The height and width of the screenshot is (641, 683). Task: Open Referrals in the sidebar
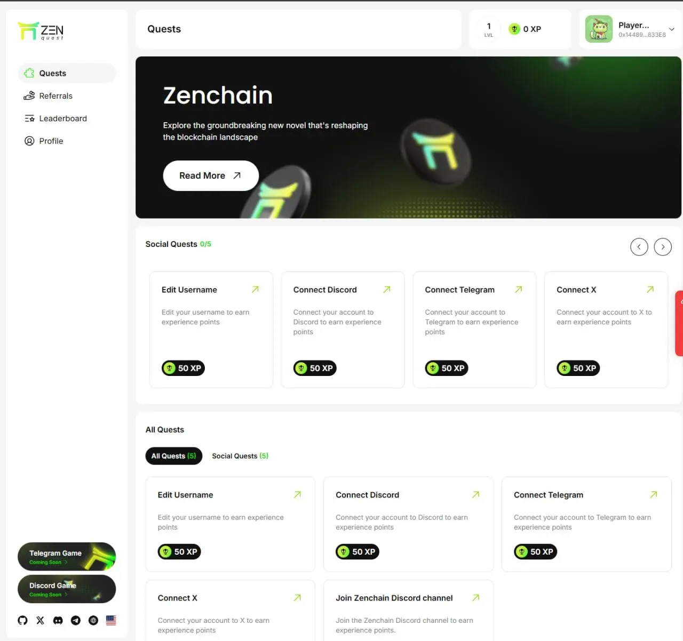[67, 96]
